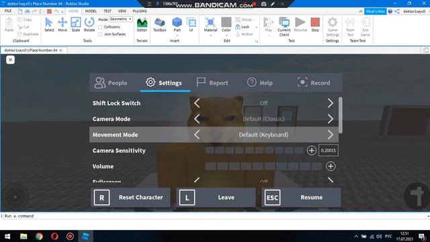Screen dimensions: 430x242
Task: Switch to the HOME ribbon tab
Action: point(73,11)
